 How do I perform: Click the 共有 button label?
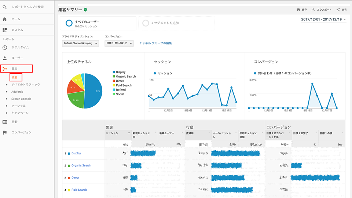pos(344,10)
